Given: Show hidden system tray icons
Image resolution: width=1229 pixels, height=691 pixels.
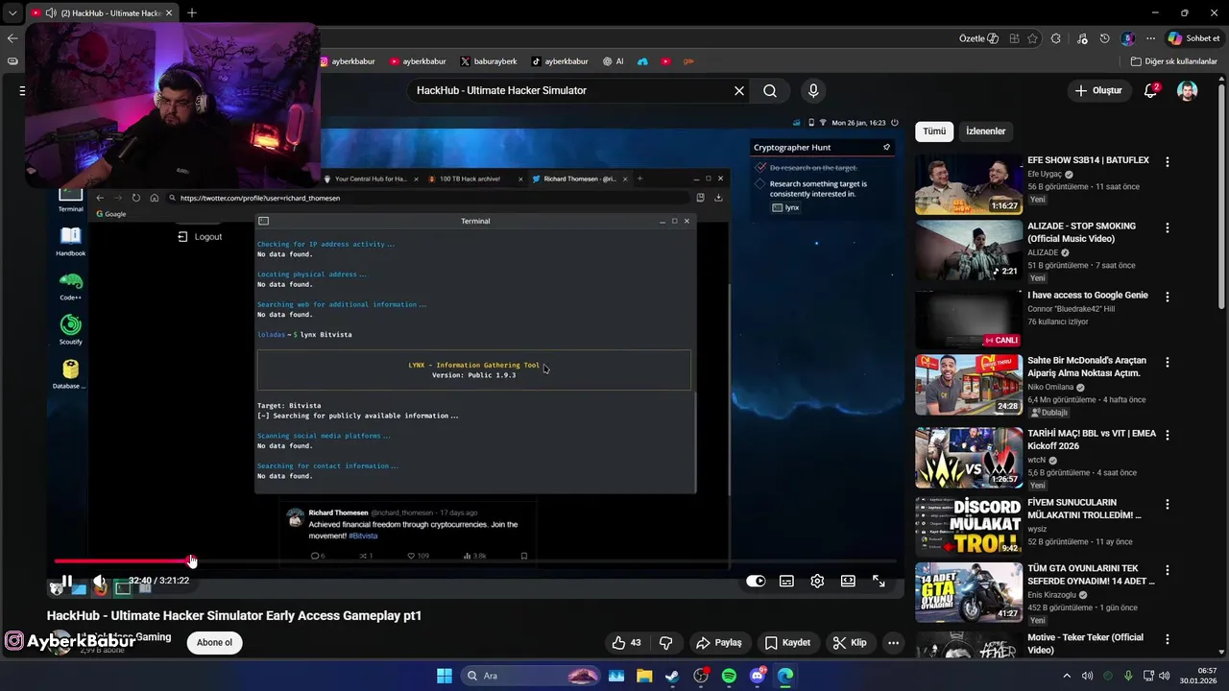Looking at the screenshot, I should click(1066, 676).
